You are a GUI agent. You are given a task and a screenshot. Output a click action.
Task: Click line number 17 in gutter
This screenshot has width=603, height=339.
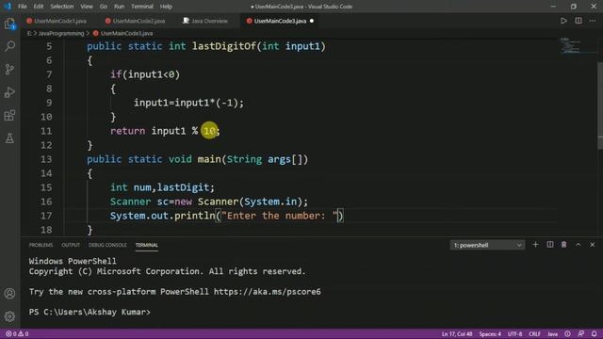(x=46, y=216)
